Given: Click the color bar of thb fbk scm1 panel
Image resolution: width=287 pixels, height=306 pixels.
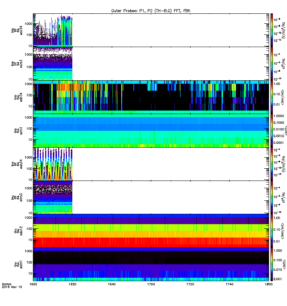Looking at the screenshot, I should click(x=272, y=130).
